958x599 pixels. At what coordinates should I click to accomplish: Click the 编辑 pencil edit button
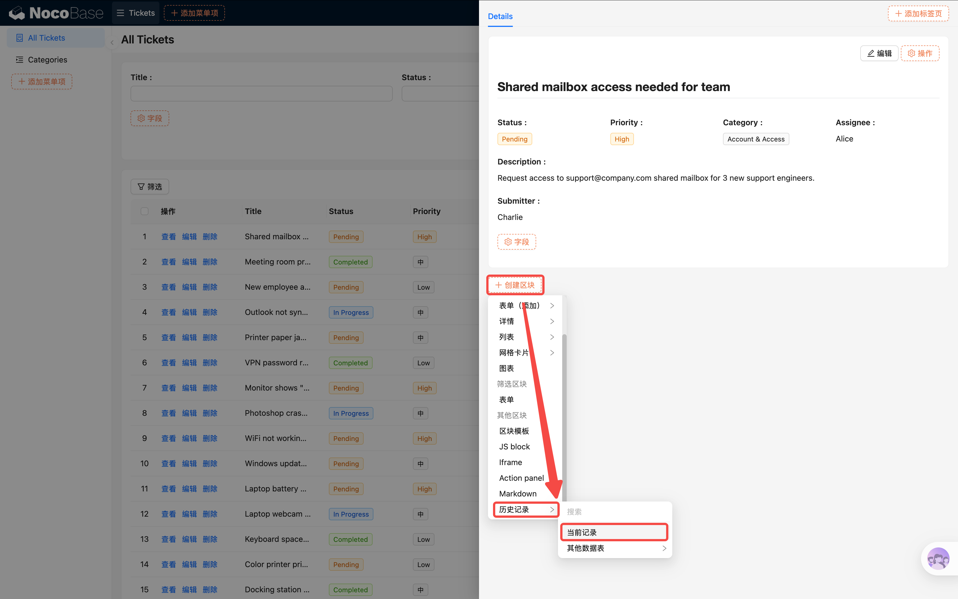[x=879, y=54]
